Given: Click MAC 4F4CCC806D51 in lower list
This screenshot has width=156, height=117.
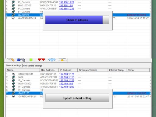Looking at the screenshot, I should (x=49, y=87).
